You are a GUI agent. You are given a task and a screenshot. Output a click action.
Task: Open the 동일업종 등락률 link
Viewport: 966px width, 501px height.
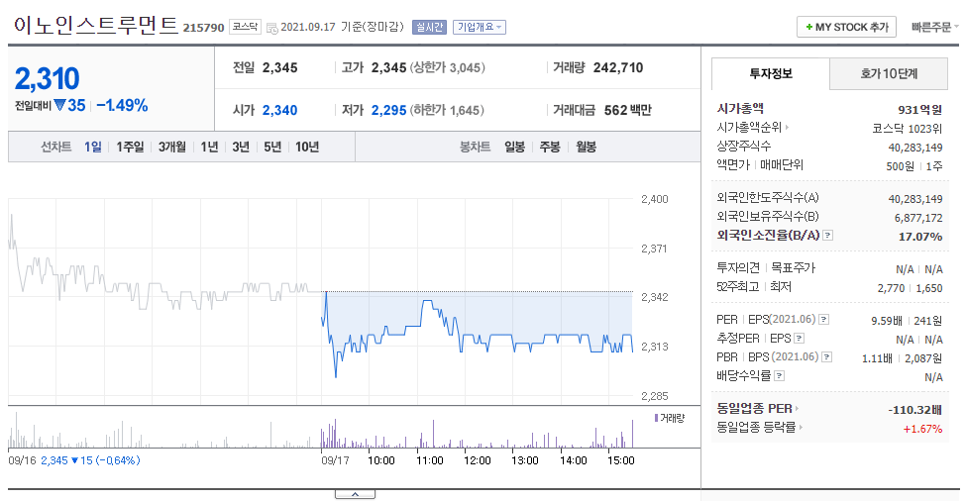[760, 427]
